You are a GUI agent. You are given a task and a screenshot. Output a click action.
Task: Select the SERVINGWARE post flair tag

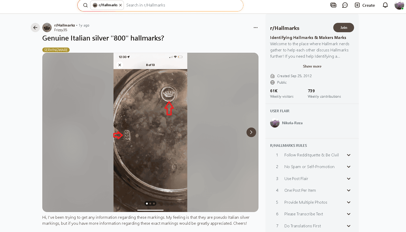point(56,50)
